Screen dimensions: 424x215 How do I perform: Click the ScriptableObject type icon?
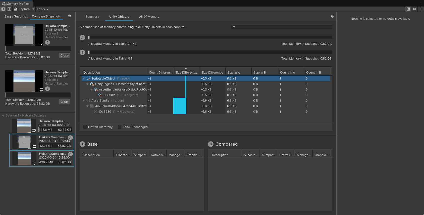[x=88, y=79]
